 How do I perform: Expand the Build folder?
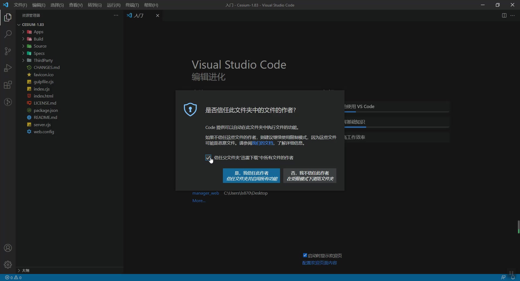(23, 39)
